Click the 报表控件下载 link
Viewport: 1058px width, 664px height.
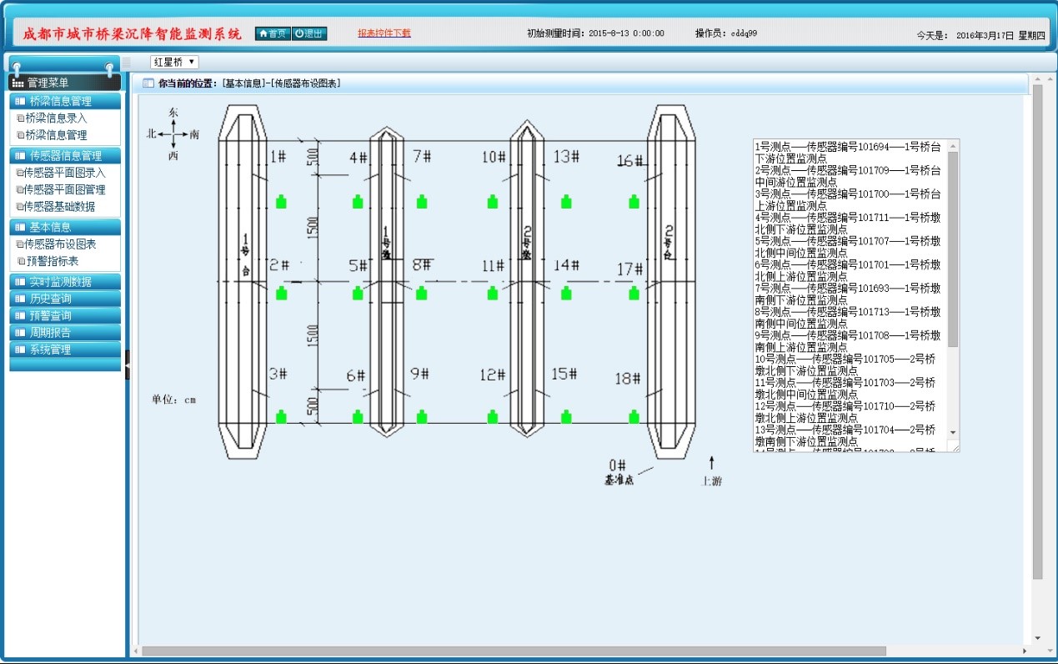[384, 33]
